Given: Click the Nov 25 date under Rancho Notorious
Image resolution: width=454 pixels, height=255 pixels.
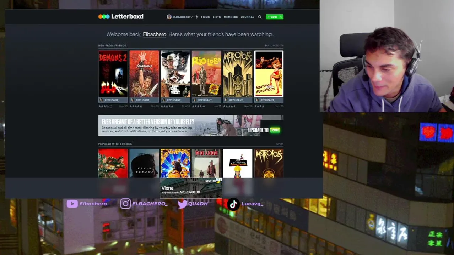Looking at the screenshot, I should point(279,106).
